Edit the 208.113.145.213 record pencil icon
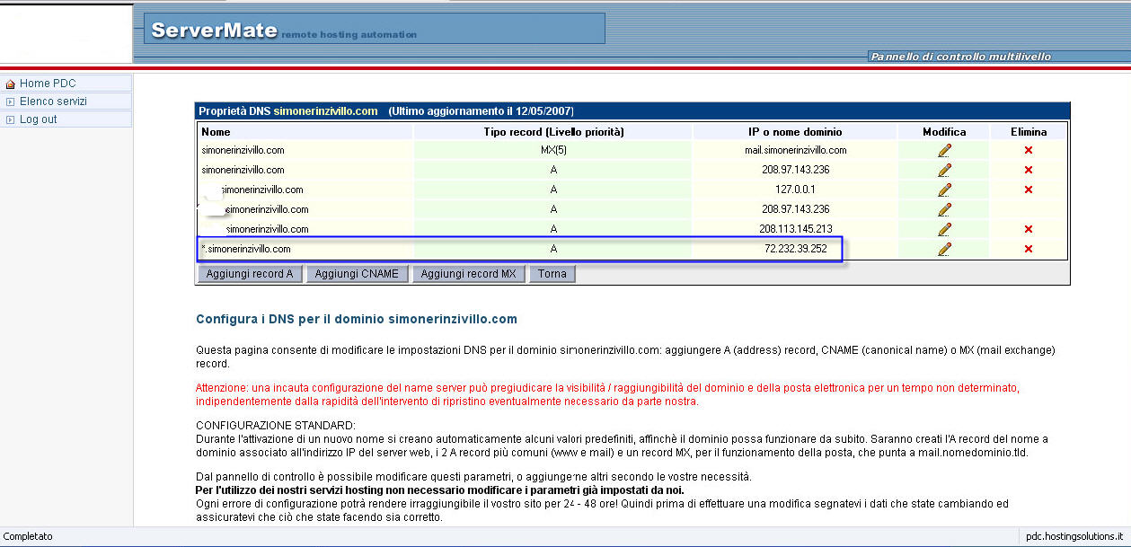The width and height of the screenshot is (1131, 547). (944, 229)
